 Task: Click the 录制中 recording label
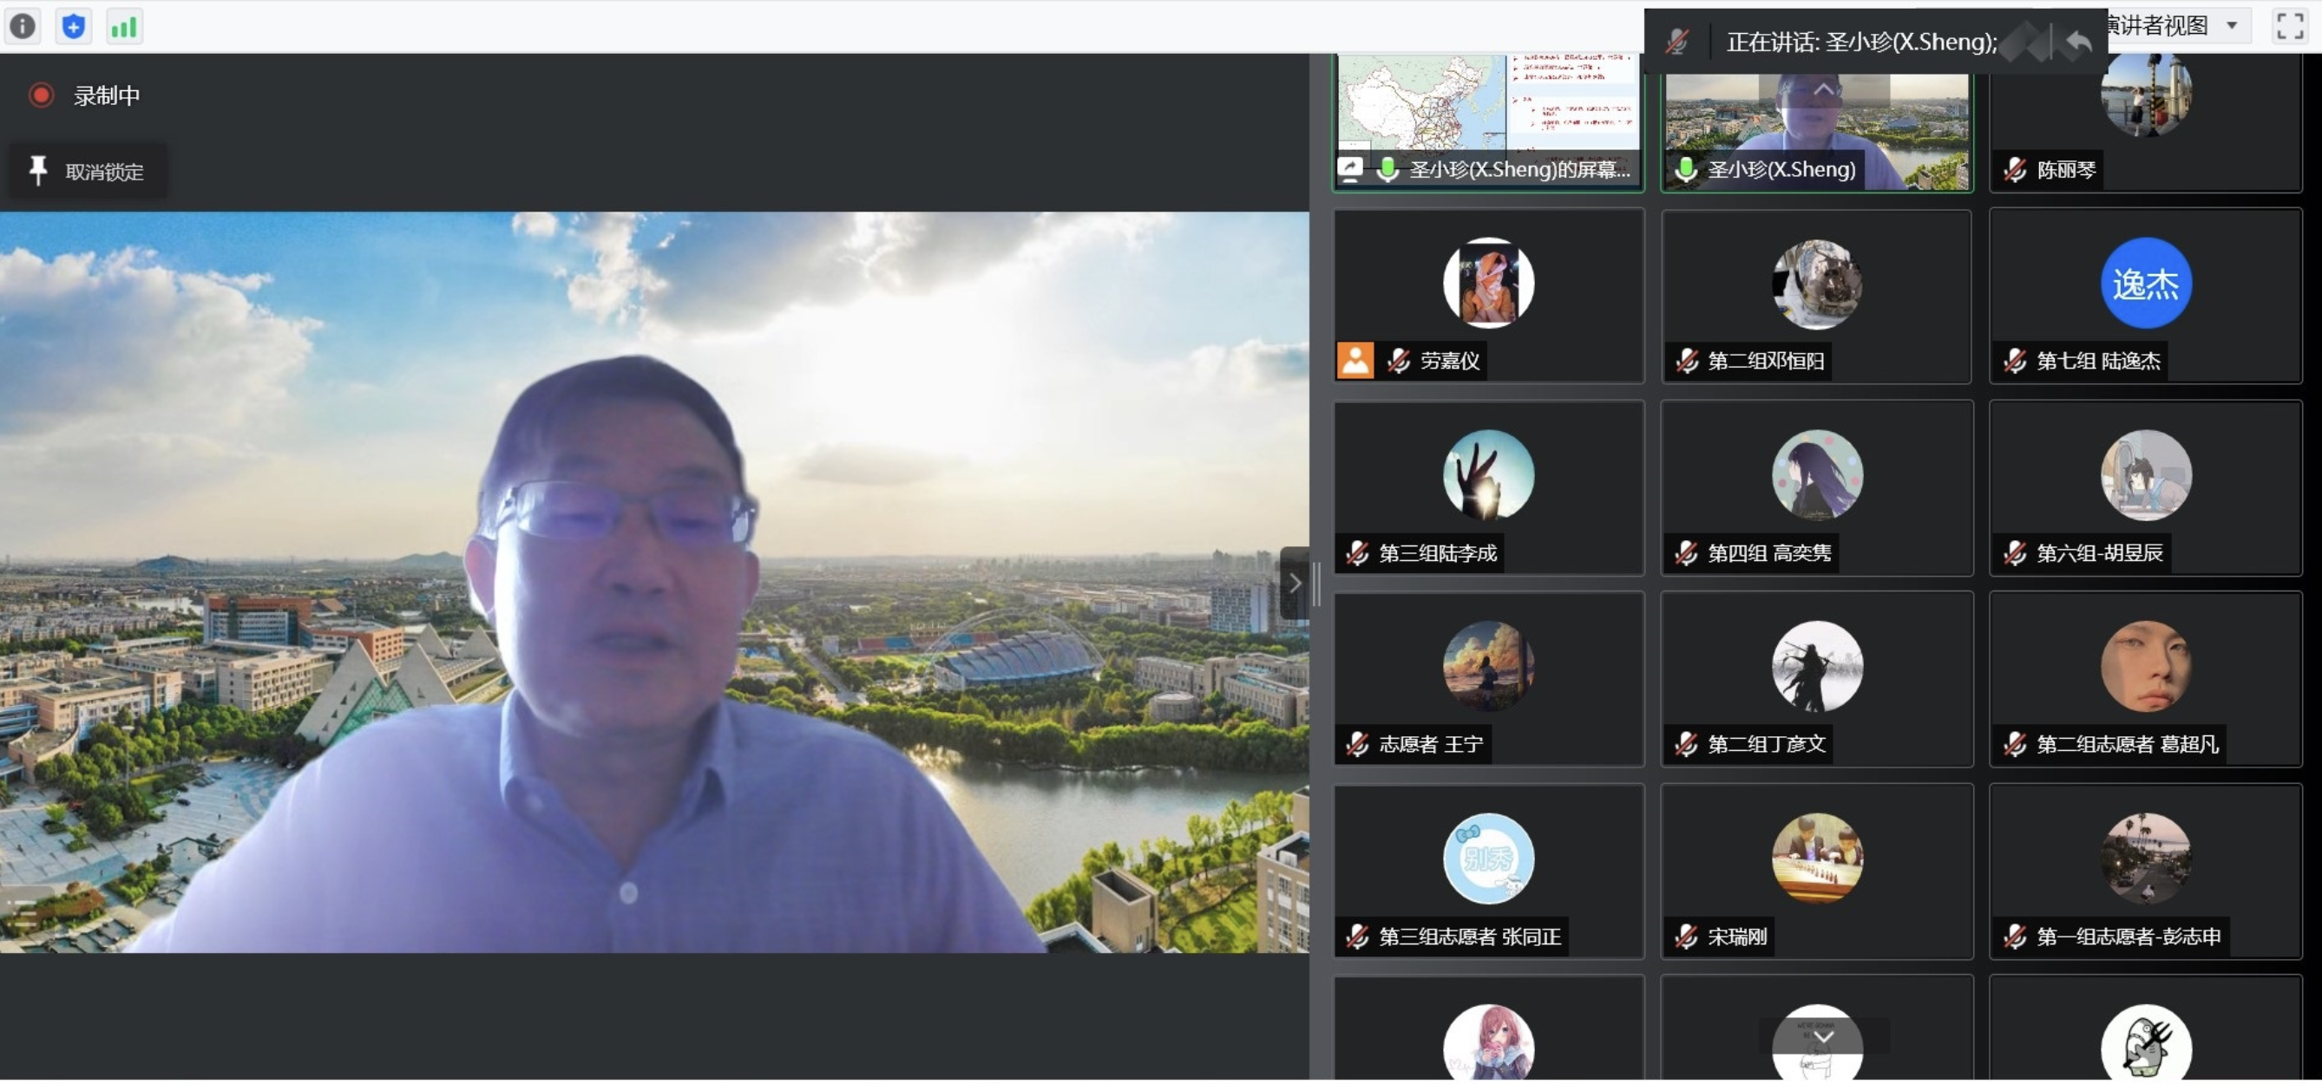(x=107, y=95)
